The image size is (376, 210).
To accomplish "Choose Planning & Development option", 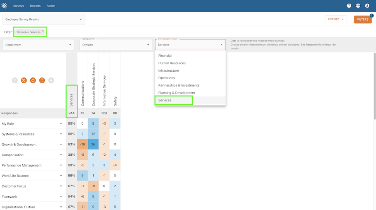I will point(177,93).
